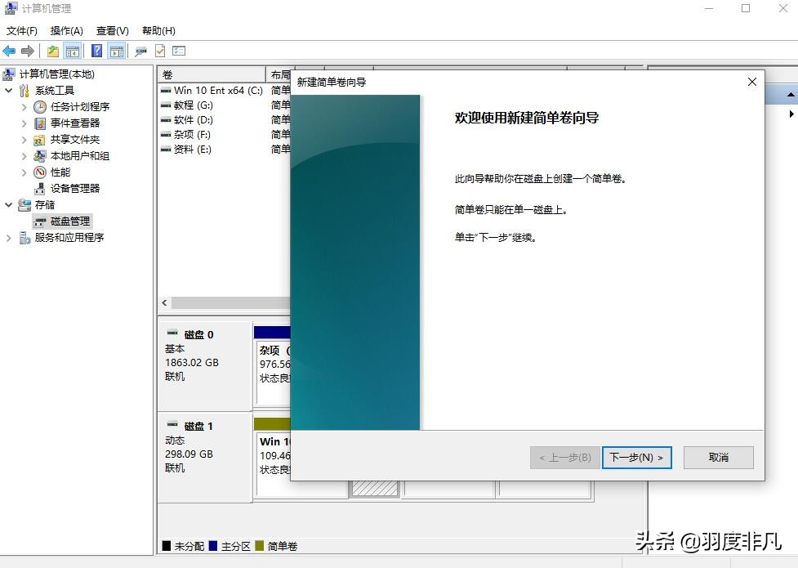Expand the 服务和应用程序 node
The width and height of the screenshot is (798, 568).
point(8,237)
